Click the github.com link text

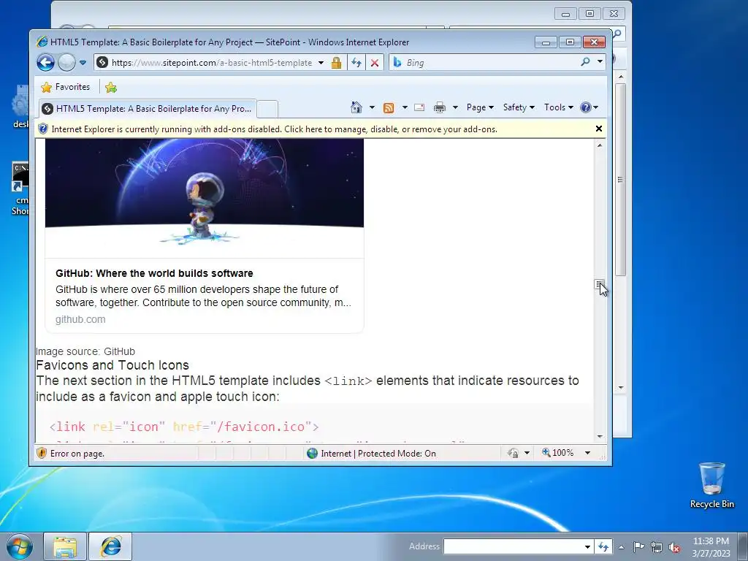80,319
